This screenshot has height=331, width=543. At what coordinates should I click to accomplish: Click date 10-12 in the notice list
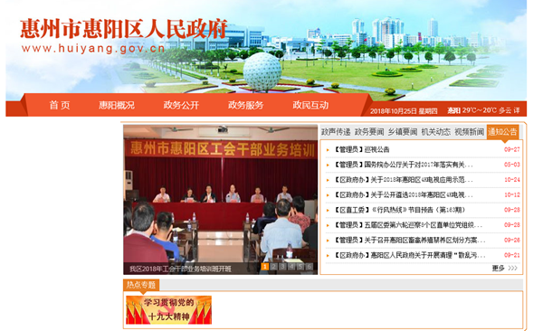(x=512, y=195)
